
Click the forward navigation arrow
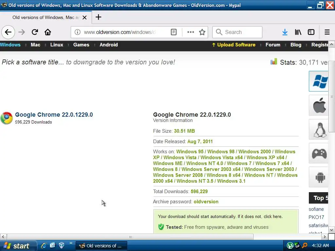22,32
